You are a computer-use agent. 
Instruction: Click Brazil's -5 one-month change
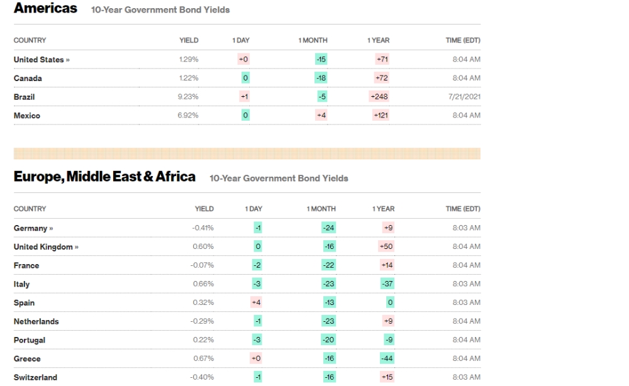322,97
